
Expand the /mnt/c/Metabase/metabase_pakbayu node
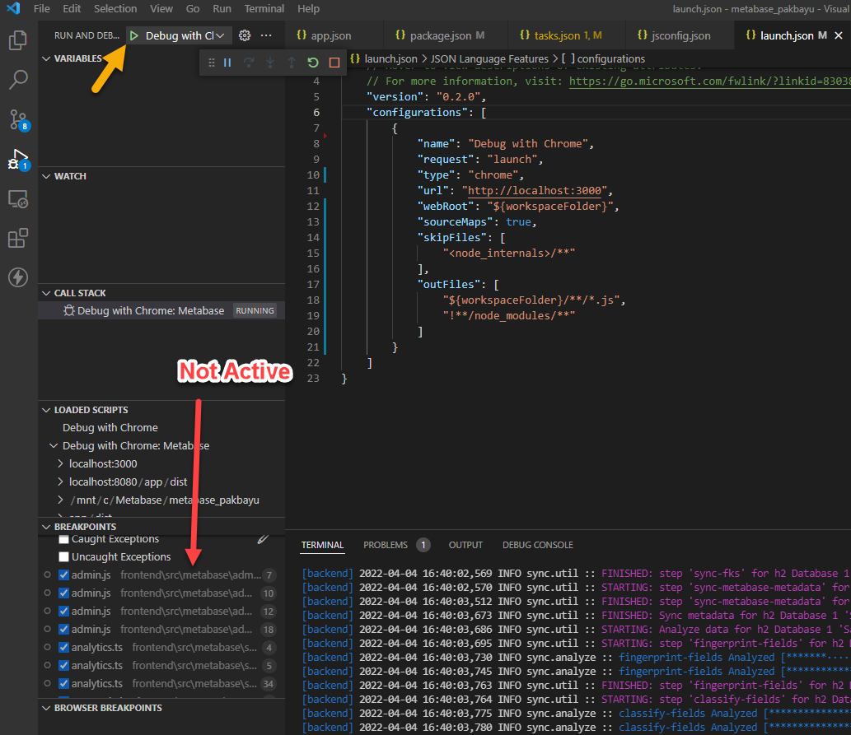60,500
